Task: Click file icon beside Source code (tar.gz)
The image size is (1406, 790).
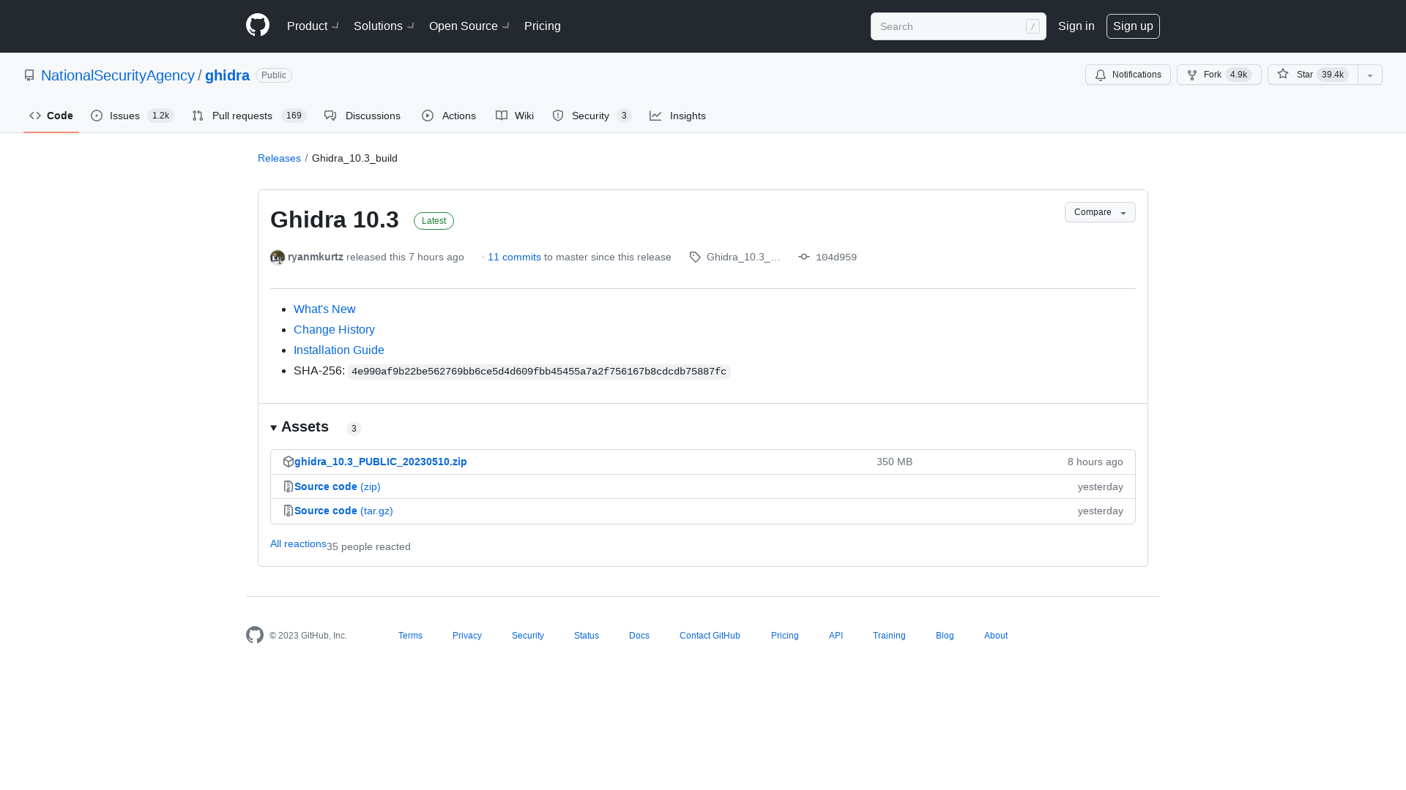Action: (x=289, y=511)
